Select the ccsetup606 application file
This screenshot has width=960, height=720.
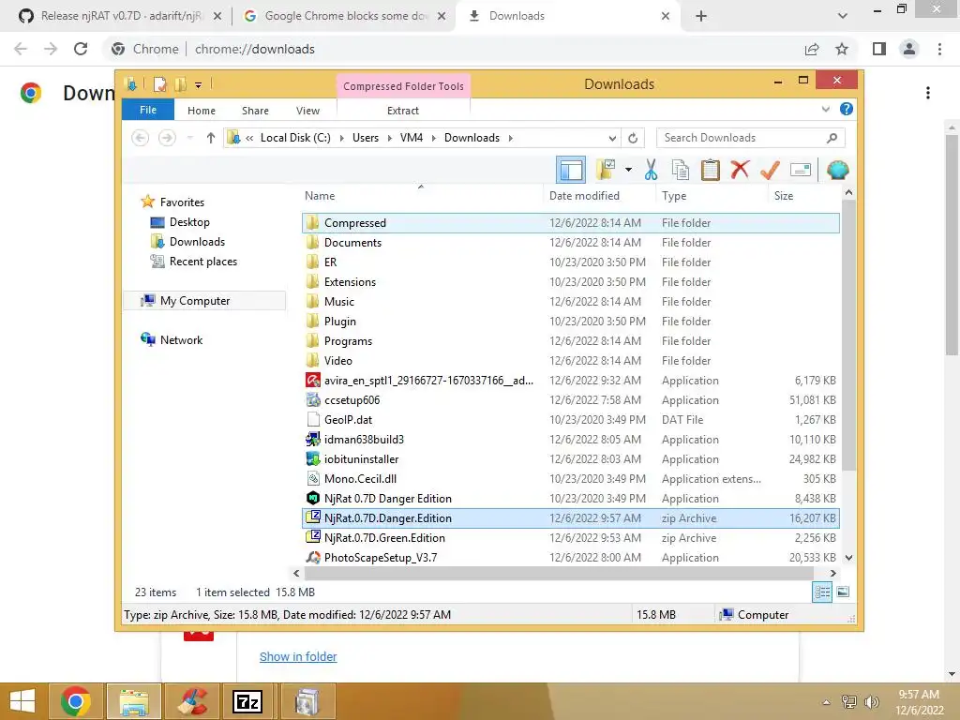571,399
